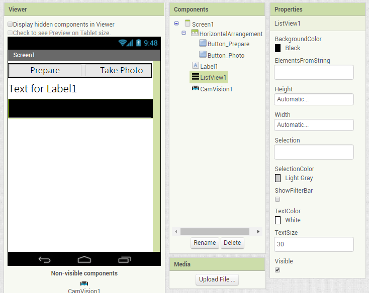The image size is (369, 293).
Task: Click CamVision1 icon under Non-visible components
Action: coord(84,283)
